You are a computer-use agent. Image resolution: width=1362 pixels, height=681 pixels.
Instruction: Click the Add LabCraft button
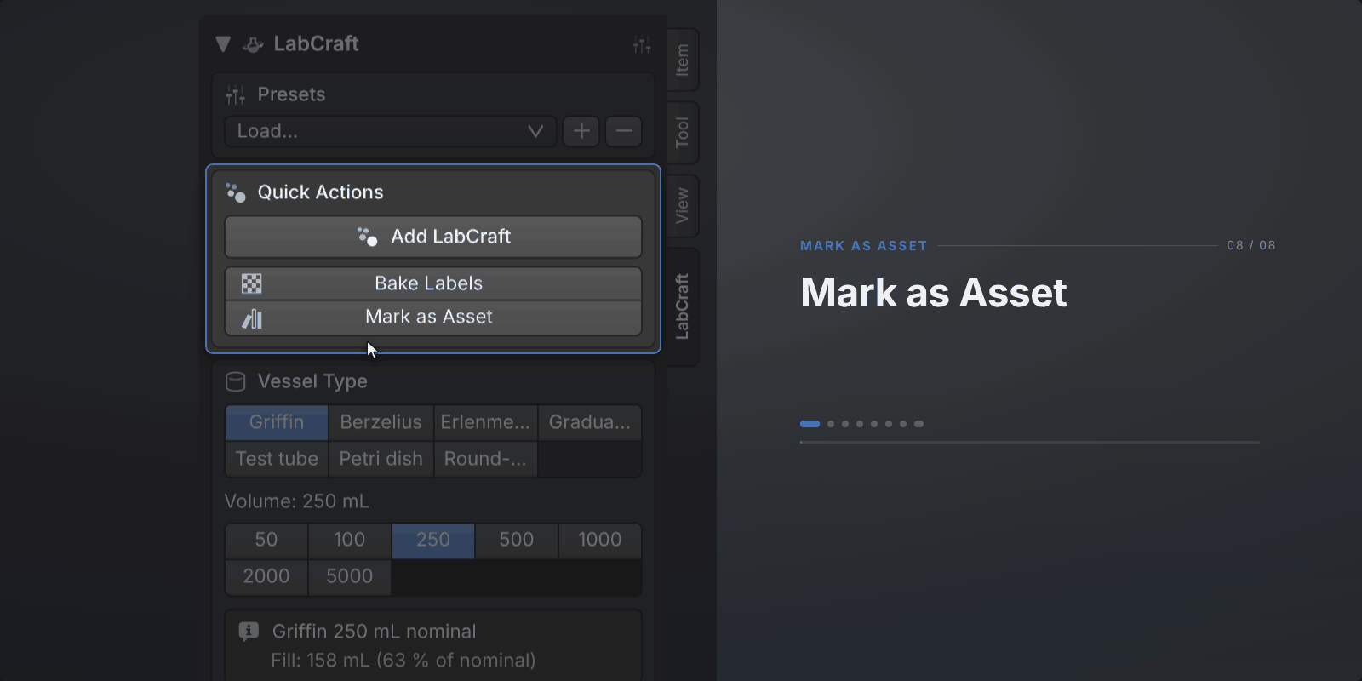[x=433, y=237]
